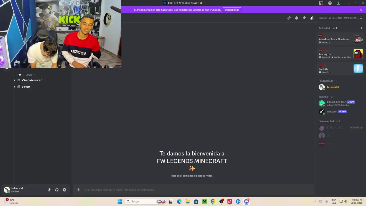Viewport: 366px width, 206px height.
Task: Toggle headphones deafen in user panel
Action: (57, 190)
